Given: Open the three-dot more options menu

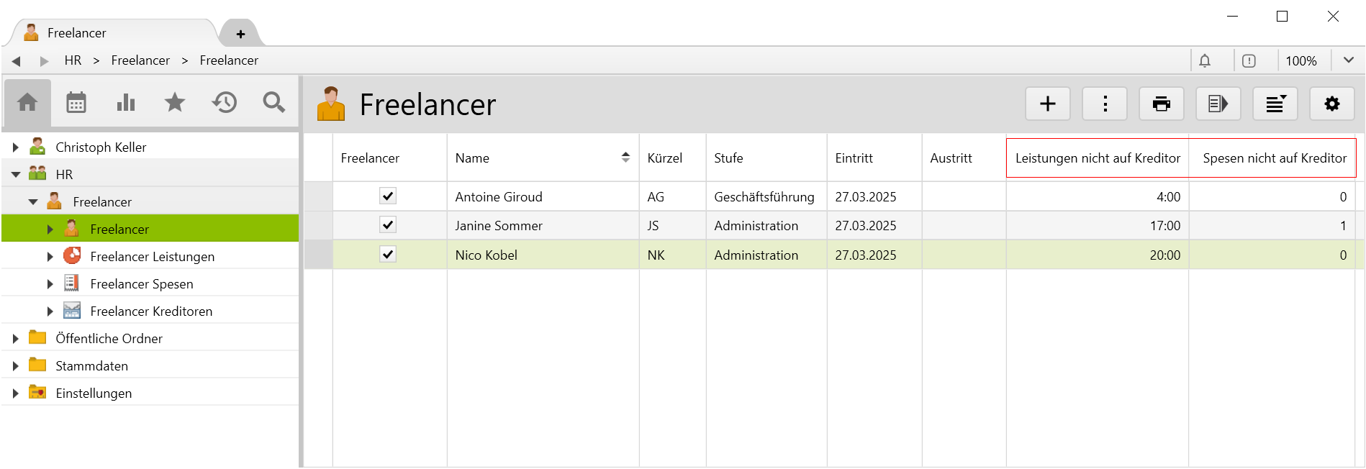Looking at the screenshot, I should 1105,104.
